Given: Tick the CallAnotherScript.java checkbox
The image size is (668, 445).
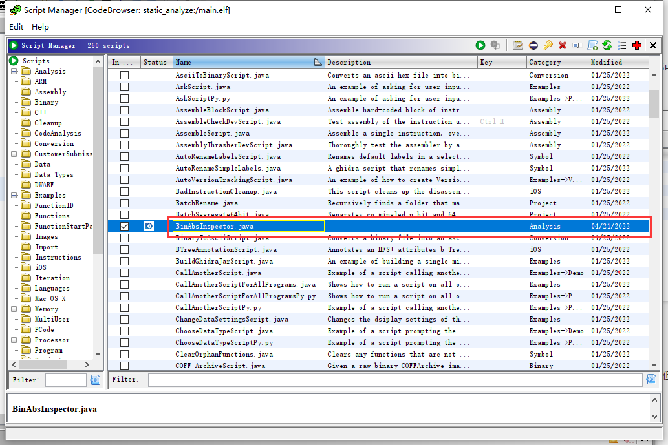Looking at the screenshot, I should (x=124, y=273).
